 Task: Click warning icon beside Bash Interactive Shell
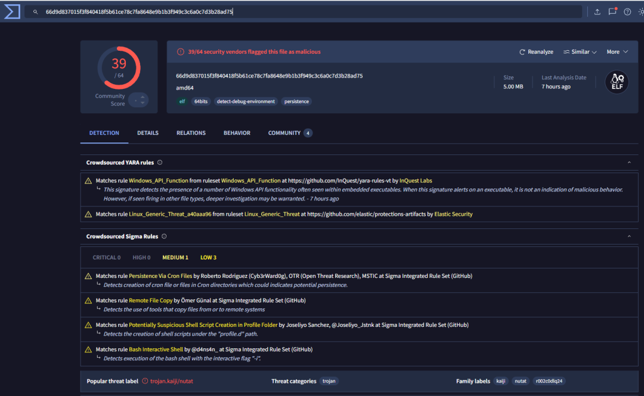88,349
